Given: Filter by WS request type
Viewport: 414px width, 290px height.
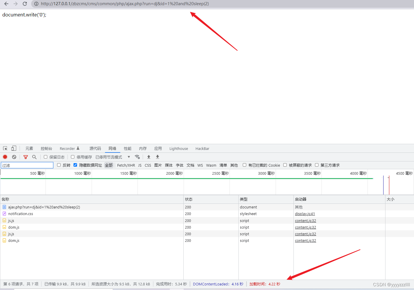Looking at the screenshot, I should coord(200,165).
